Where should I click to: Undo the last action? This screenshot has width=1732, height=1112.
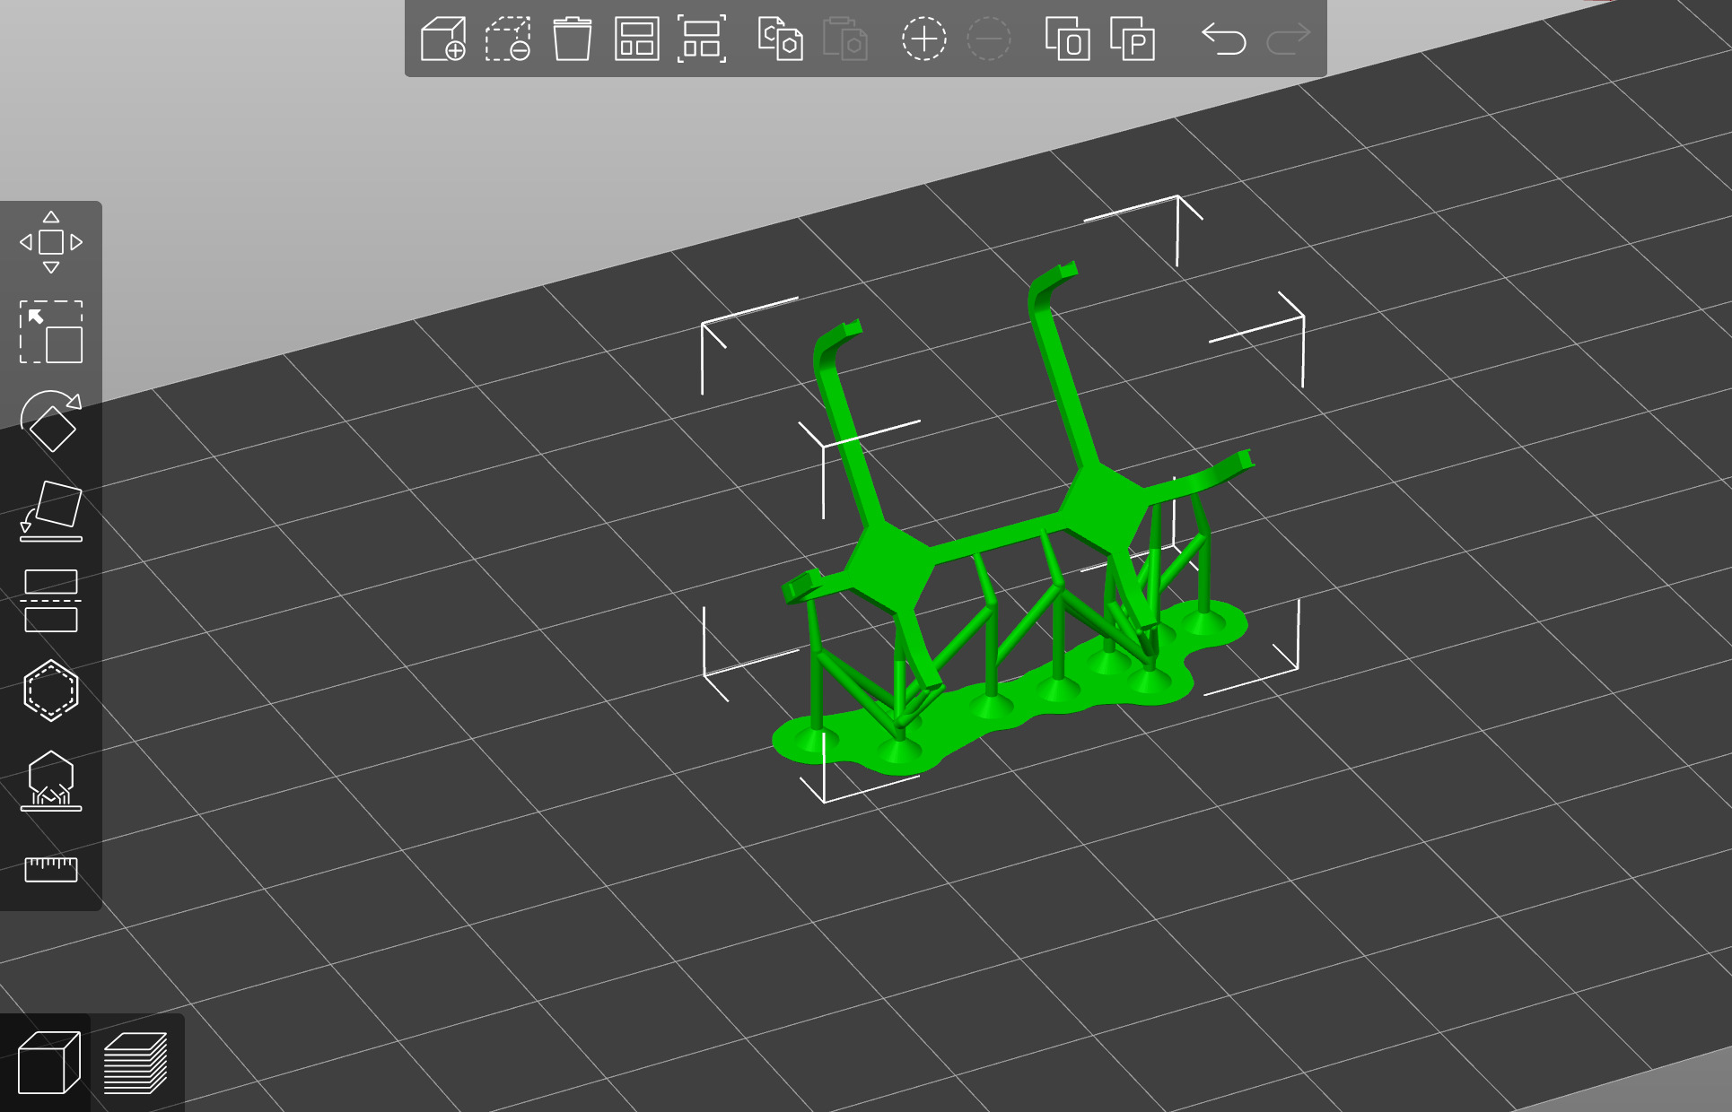point(1224,39)
